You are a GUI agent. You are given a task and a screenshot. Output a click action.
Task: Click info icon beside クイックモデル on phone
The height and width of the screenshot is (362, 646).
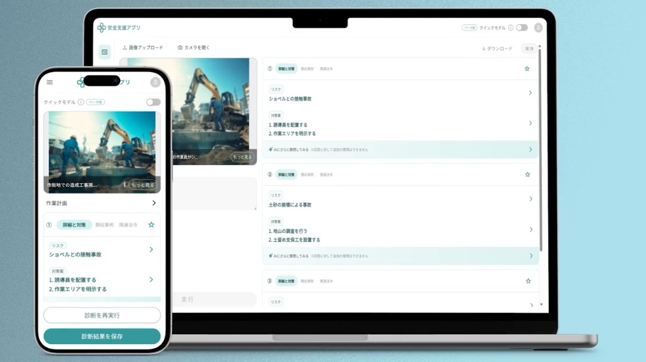pyautogui.click(x=81, y=102)
